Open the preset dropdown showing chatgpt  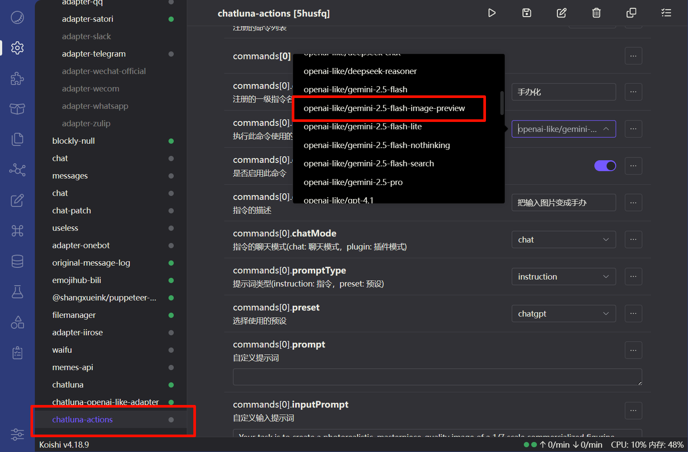pos(563,314)
